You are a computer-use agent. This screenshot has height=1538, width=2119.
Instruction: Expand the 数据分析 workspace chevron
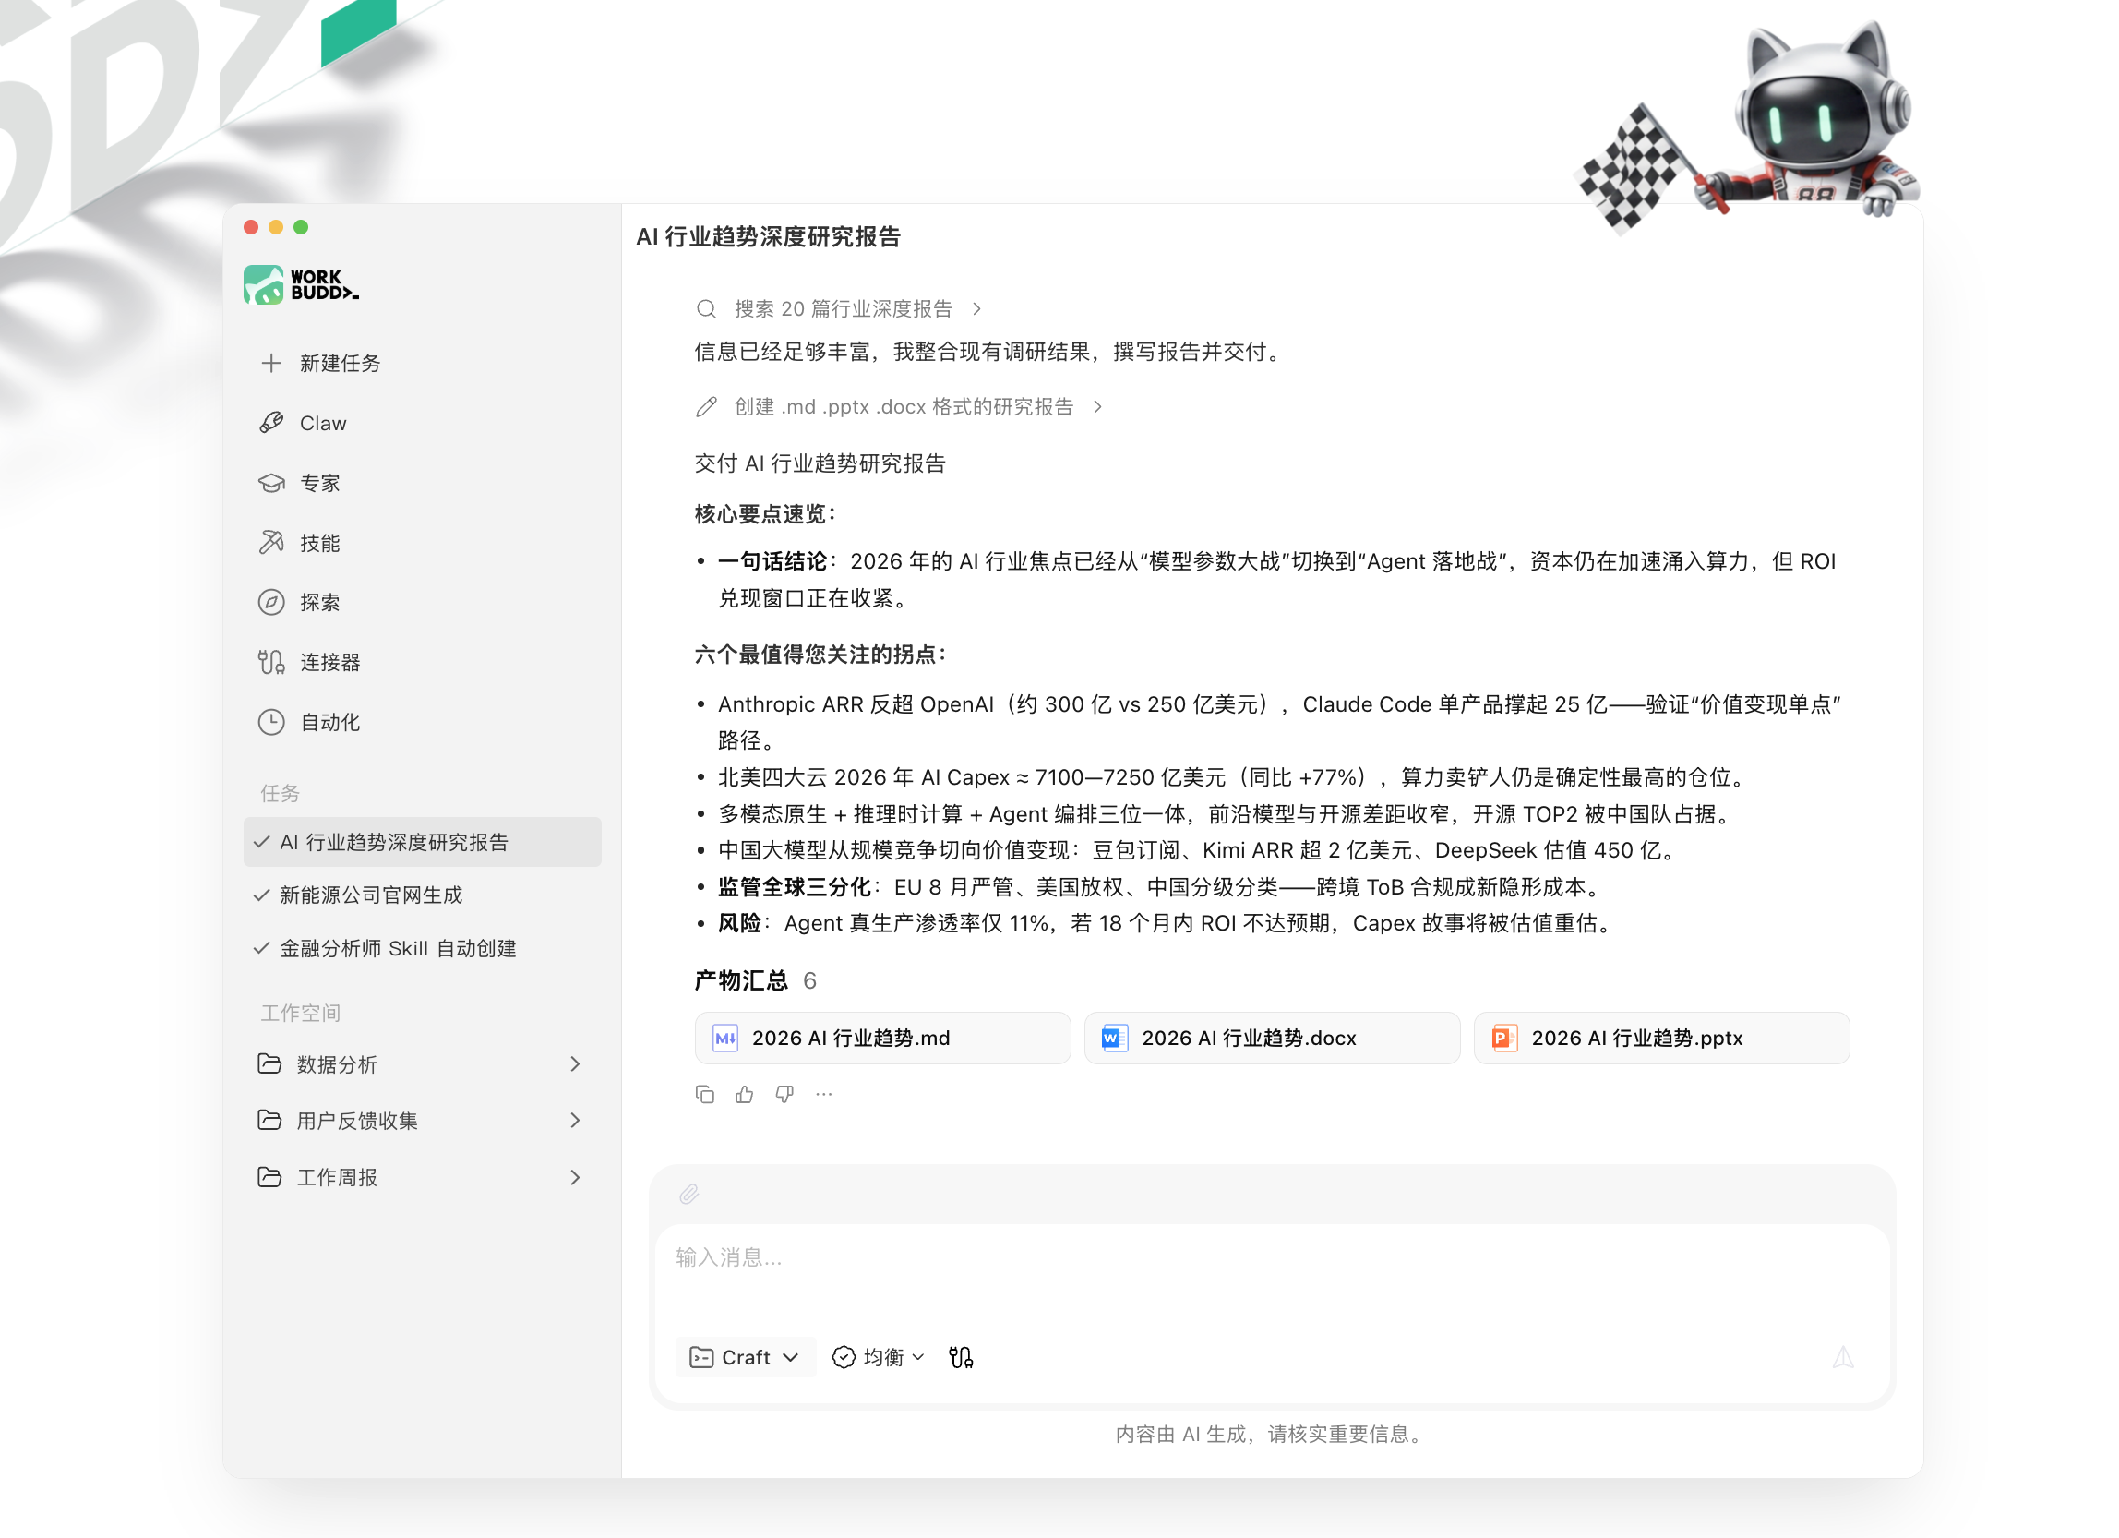pos(576,1063)
